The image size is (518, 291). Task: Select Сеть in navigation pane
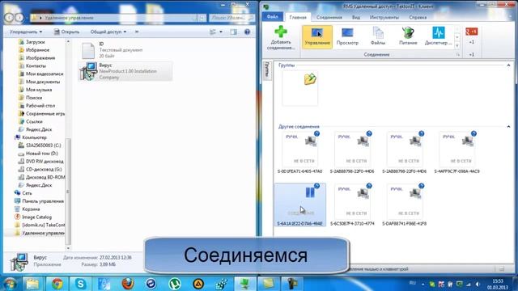click(x=23, y=193)
